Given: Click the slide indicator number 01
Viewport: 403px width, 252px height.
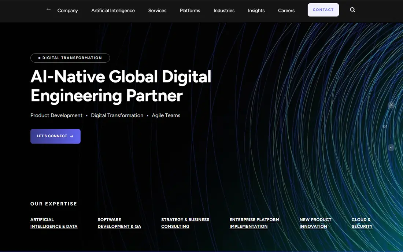Looking at the screenshot, I should [385, 126].
